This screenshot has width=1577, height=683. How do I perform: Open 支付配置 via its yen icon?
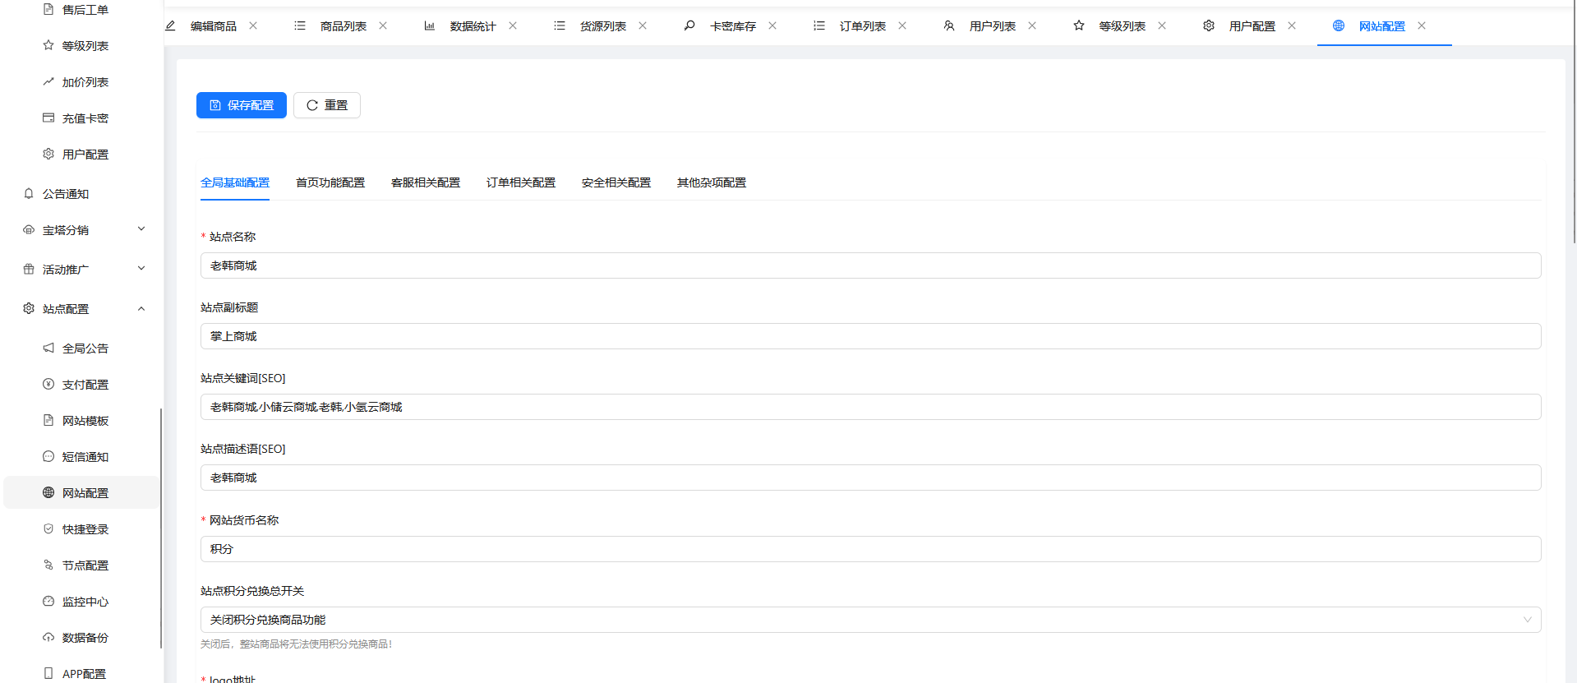(48, 385)
